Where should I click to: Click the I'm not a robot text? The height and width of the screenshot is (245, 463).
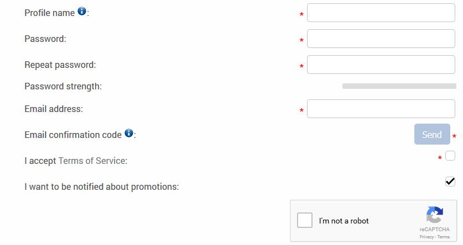(x=344, y=221)
